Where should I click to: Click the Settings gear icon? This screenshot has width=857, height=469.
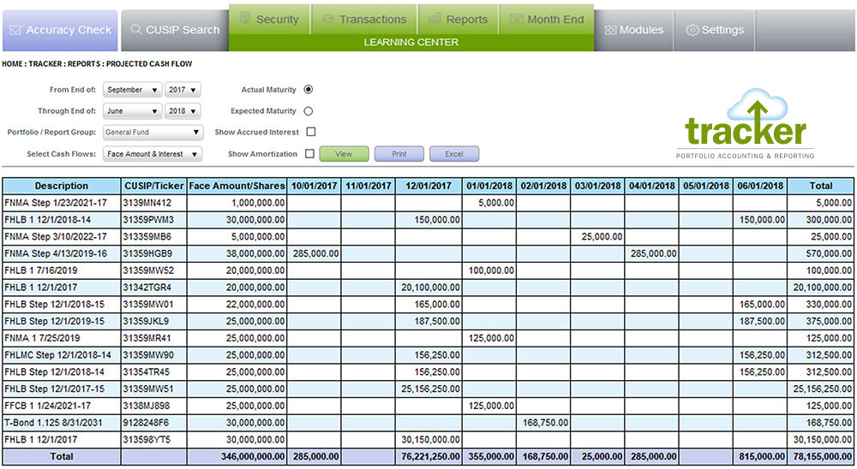[692, 30]
